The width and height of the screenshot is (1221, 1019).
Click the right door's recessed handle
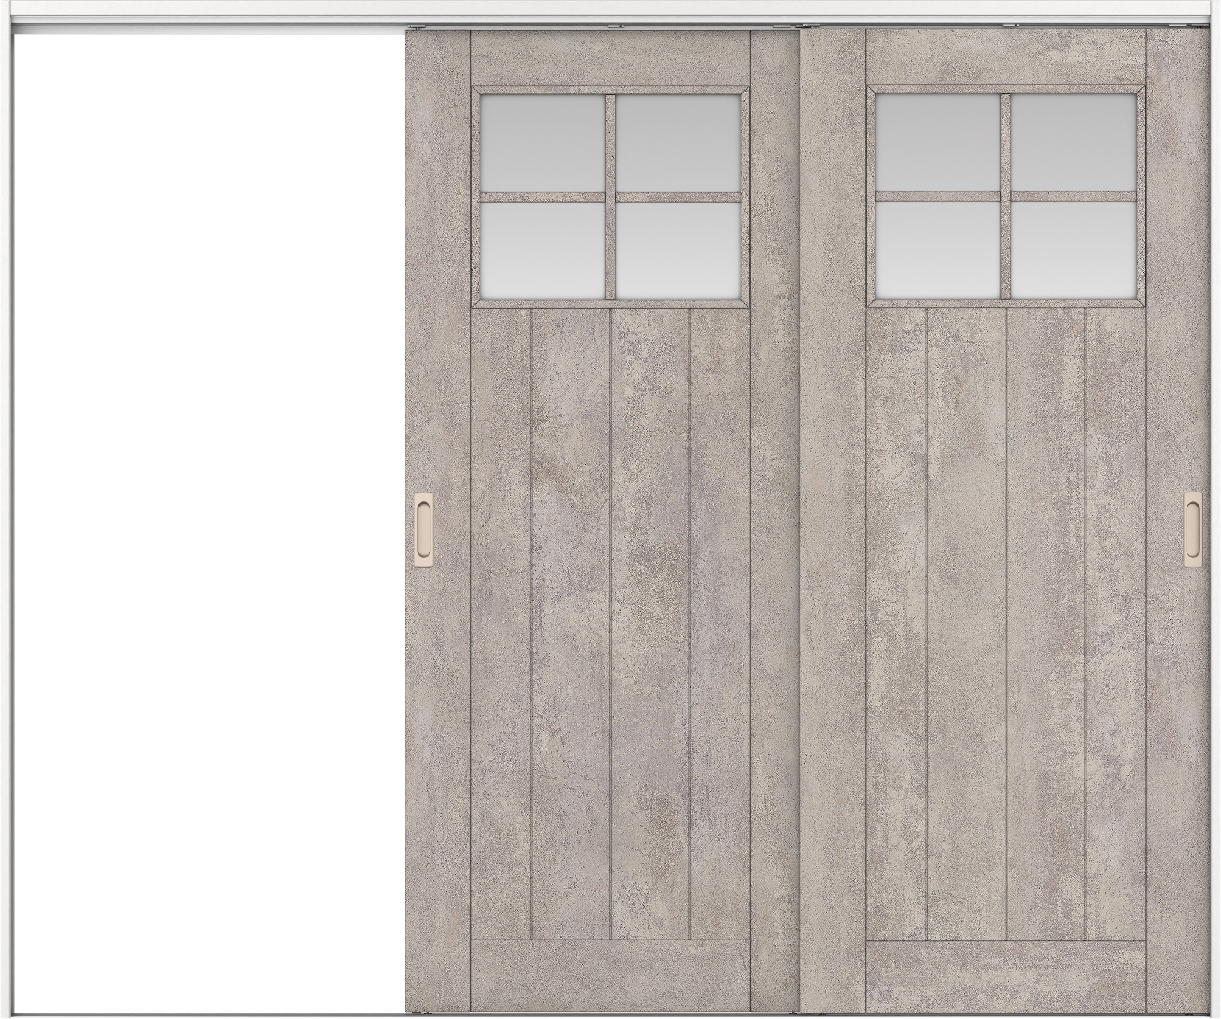click(x=1193, y=529)
